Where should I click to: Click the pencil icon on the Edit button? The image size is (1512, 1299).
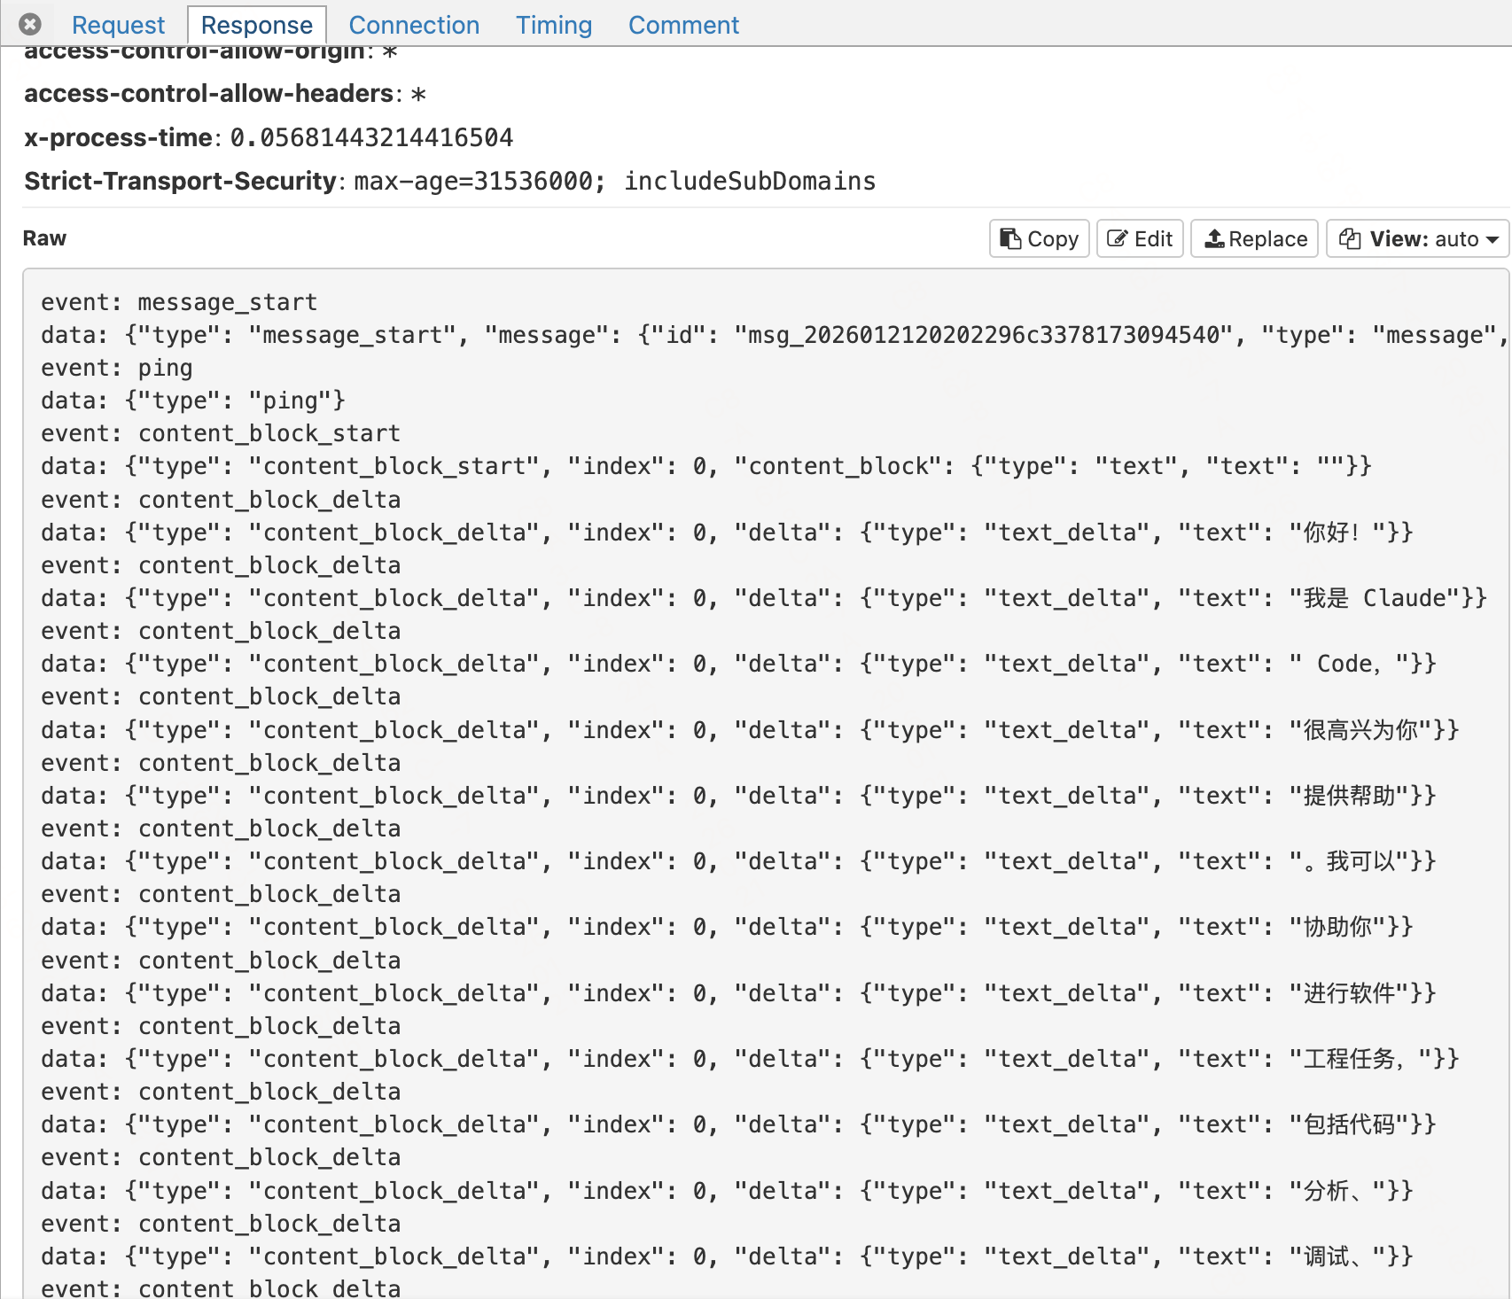1118,238
